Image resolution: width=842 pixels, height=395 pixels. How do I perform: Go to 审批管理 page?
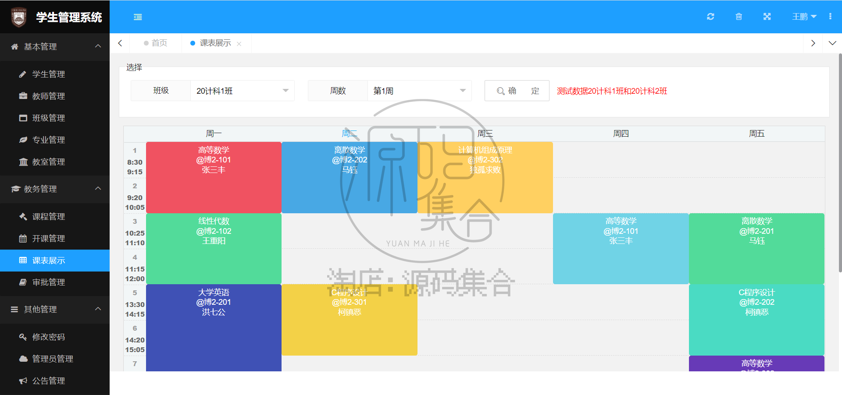pos(55,282)
